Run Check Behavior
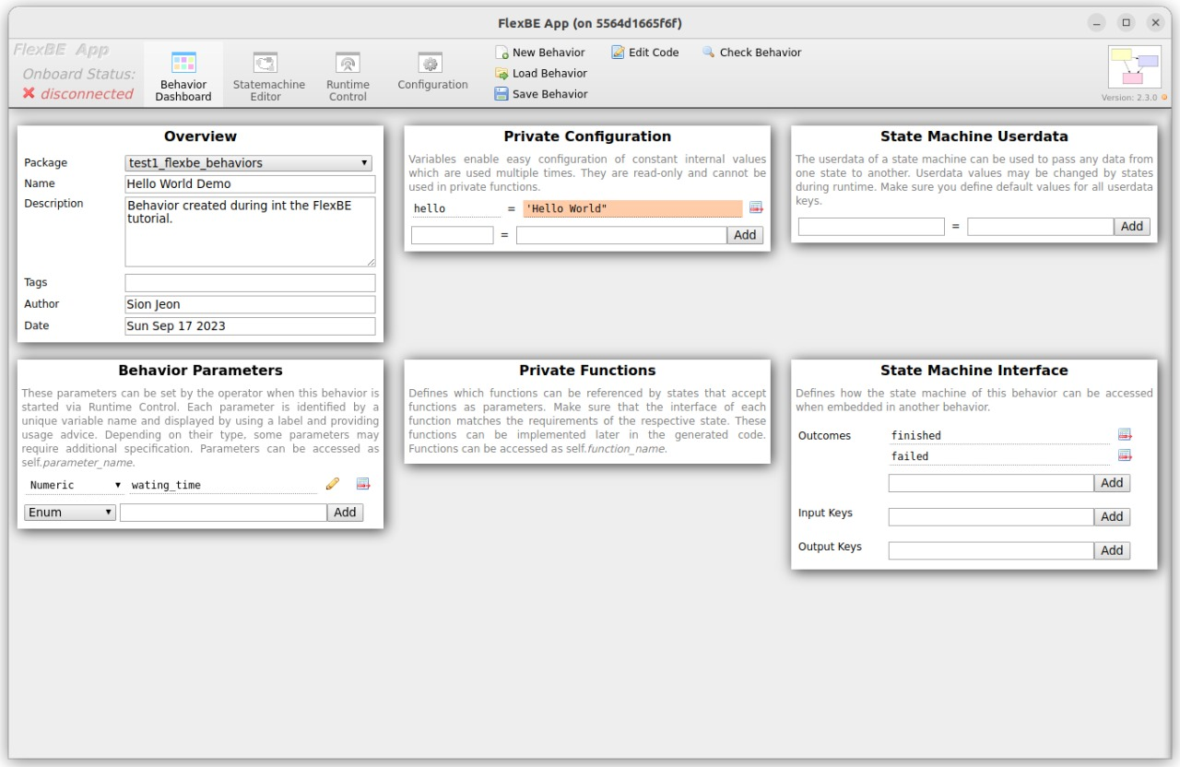Image resolution: width=1180 pixels, height=767 pixels. click(752, 53)
